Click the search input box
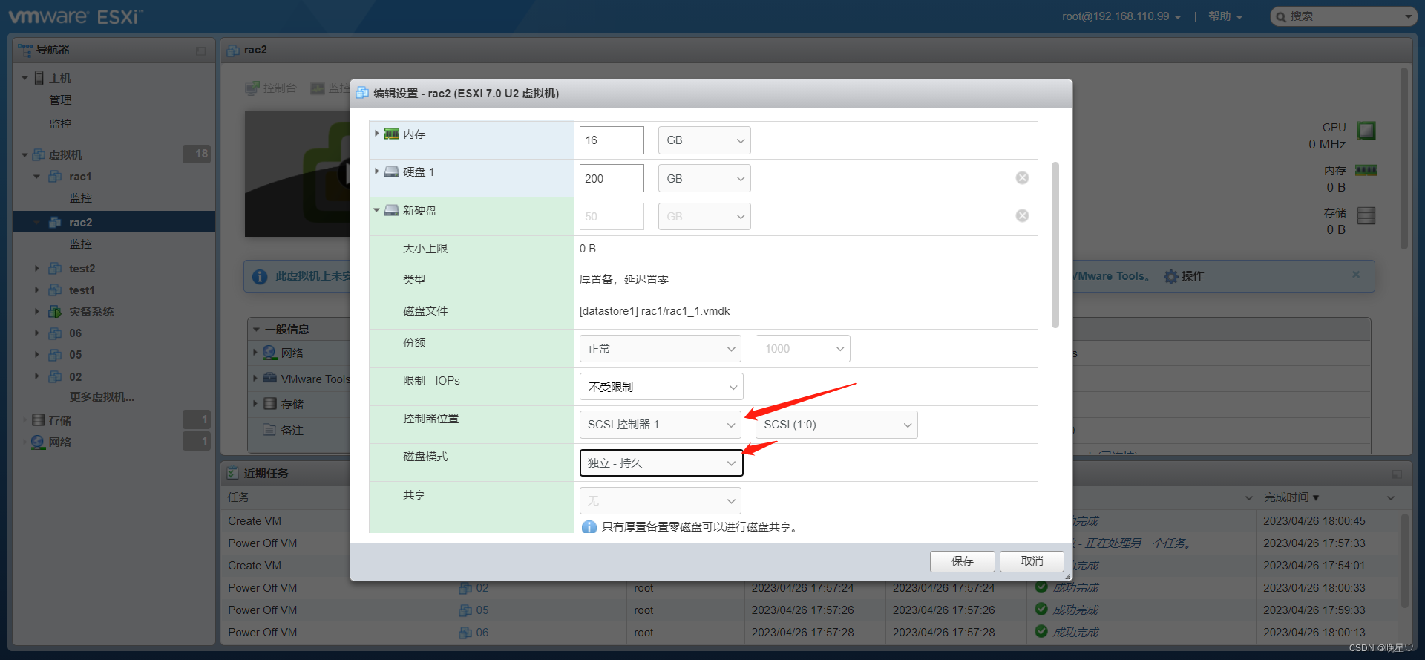Viewport: 1425px width, 660px height. click(1344, 16)
